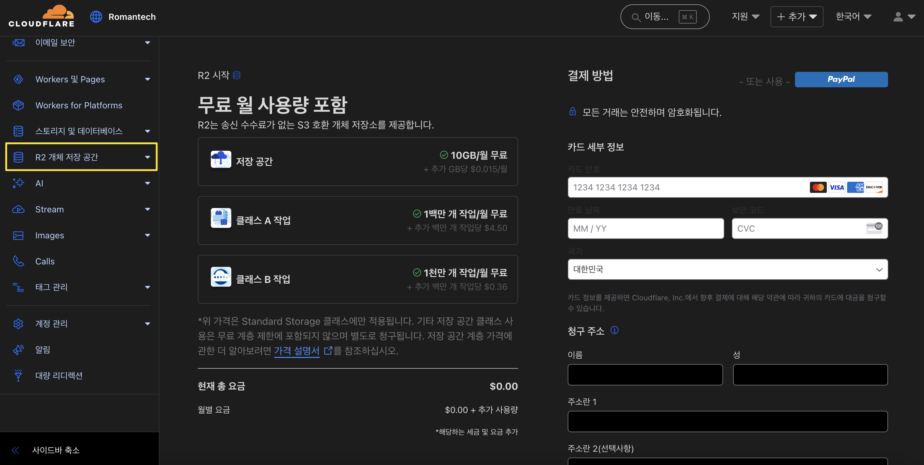This screenshot has width=924, height=465.
Task: Click the Workers for Platforms cube icon
Action: pyautogui.click(x=18, y=105)
